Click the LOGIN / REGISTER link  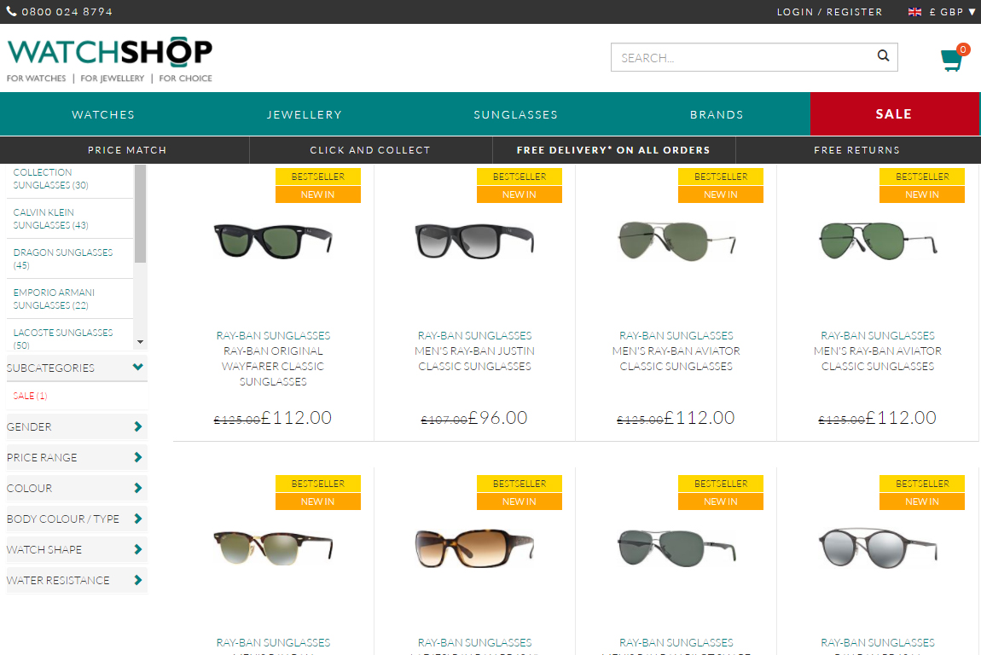pos(829,12)
